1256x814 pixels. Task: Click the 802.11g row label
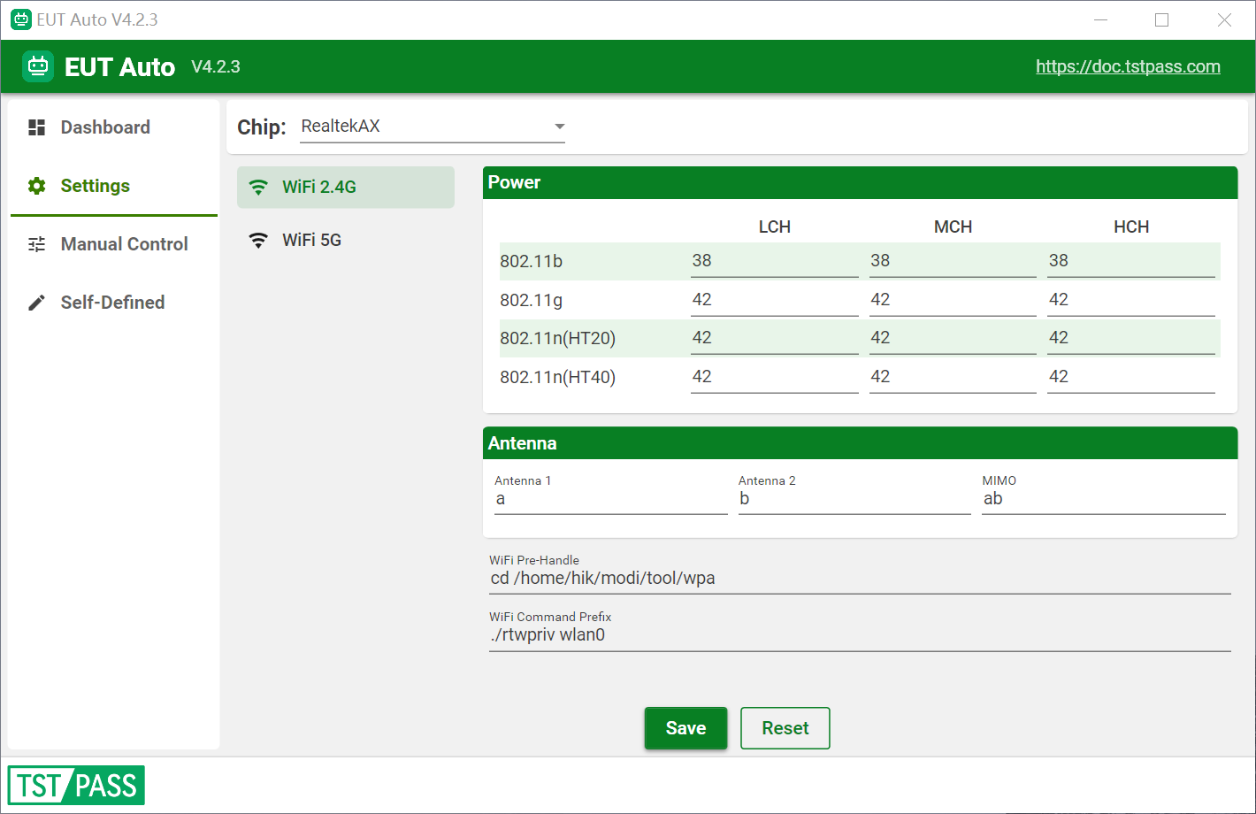(x=531, y=300)
